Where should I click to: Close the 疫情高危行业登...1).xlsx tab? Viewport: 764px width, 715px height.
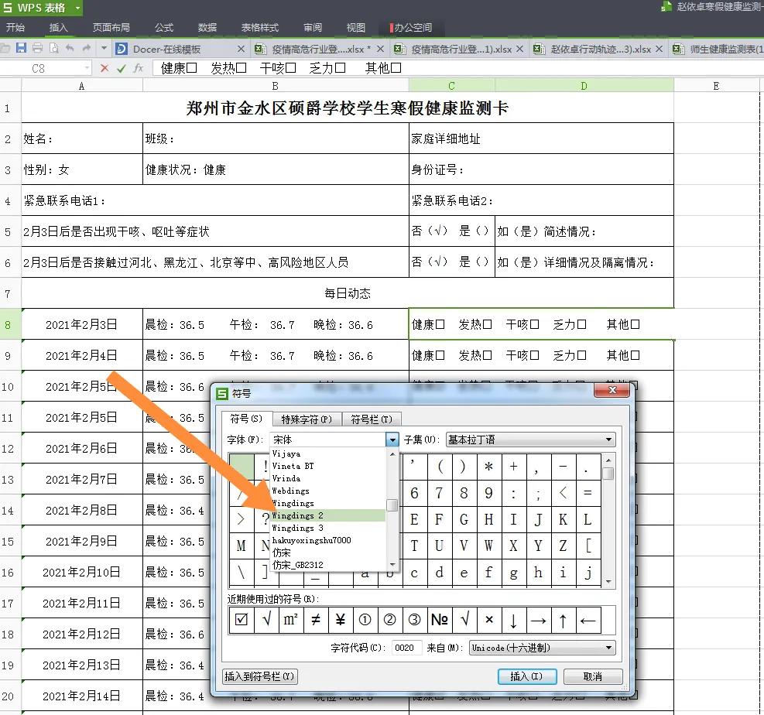[520, 49]
